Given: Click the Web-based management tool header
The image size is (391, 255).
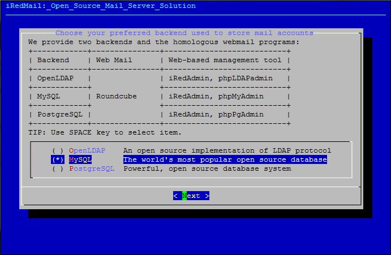Looking at the screenshot, I should [225, 60].
